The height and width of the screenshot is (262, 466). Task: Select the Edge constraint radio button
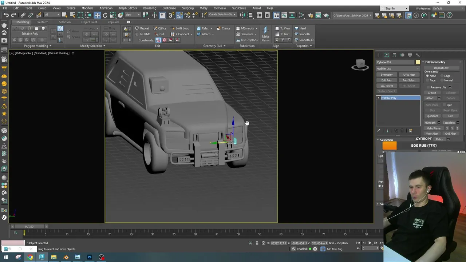(443, 76)
